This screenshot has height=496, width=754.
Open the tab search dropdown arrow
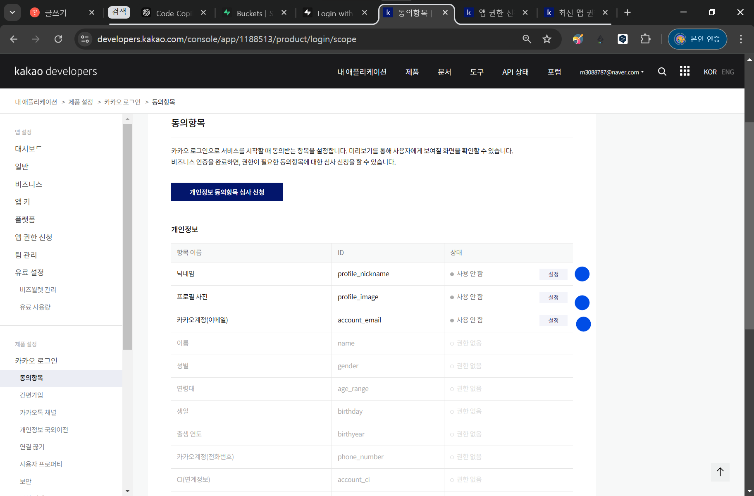tap(12, 12)
